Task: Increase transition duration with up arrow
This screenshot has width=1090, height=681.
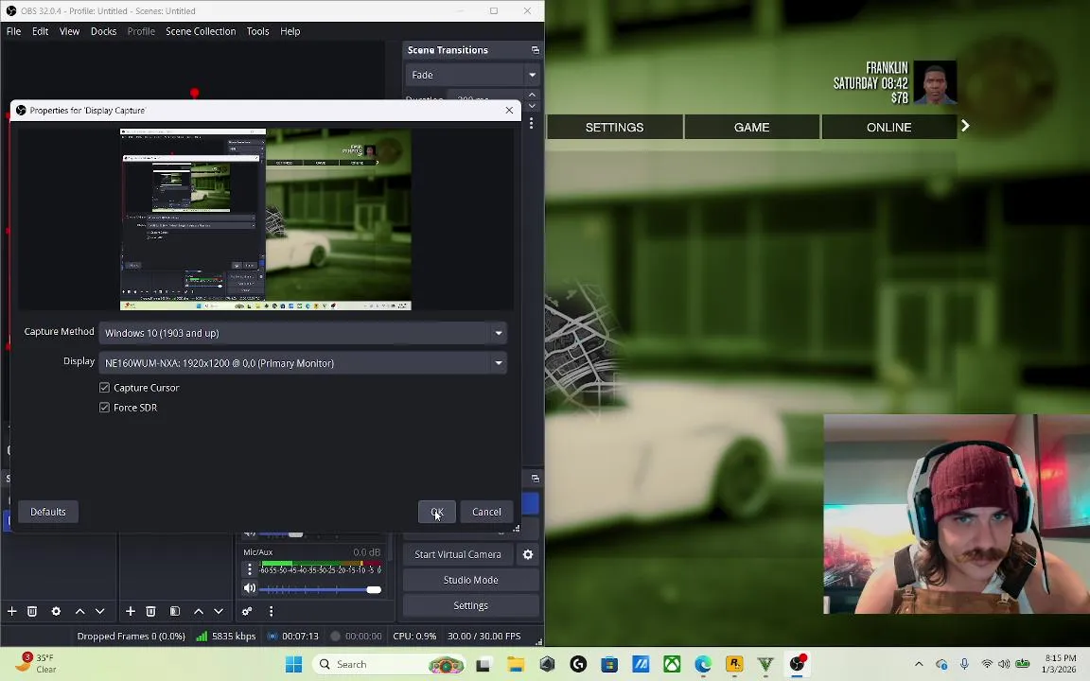Action: 532,95
